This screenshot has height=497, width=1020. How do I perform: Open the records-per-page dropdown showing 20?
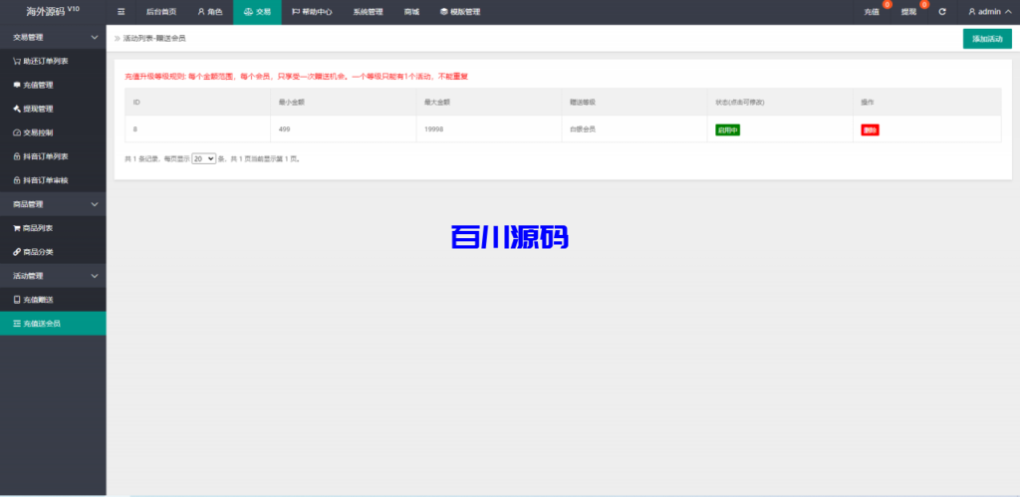tap(203, 158)
